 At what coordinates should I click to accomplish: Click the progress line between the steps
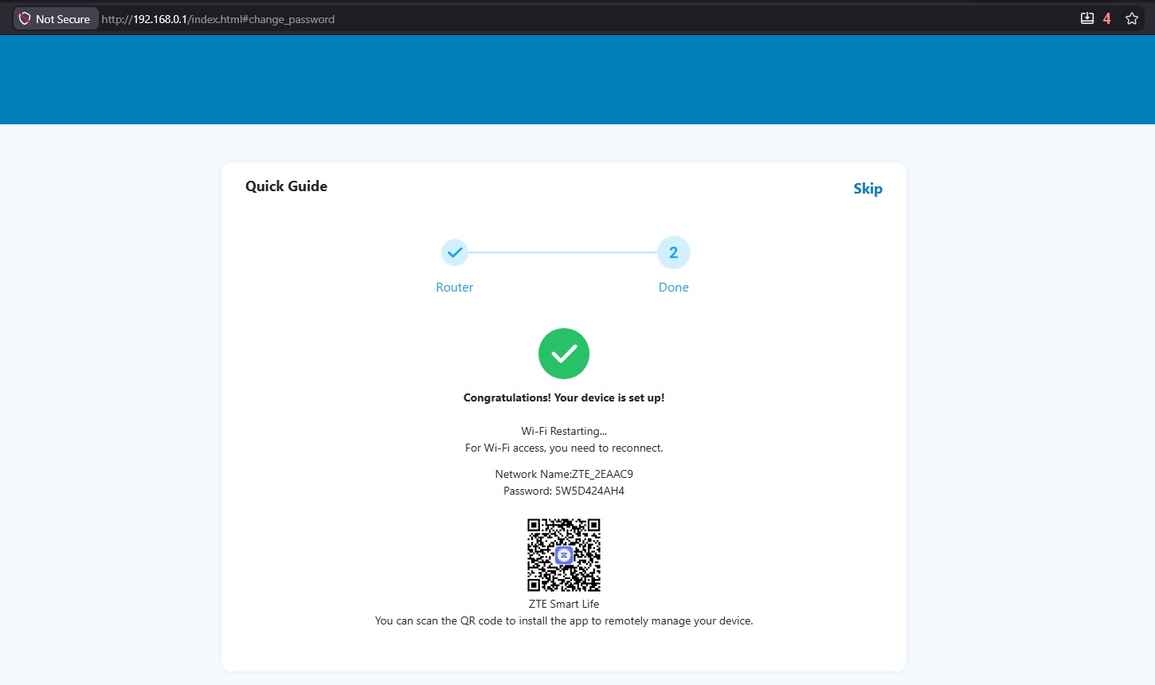click(563, 252)
